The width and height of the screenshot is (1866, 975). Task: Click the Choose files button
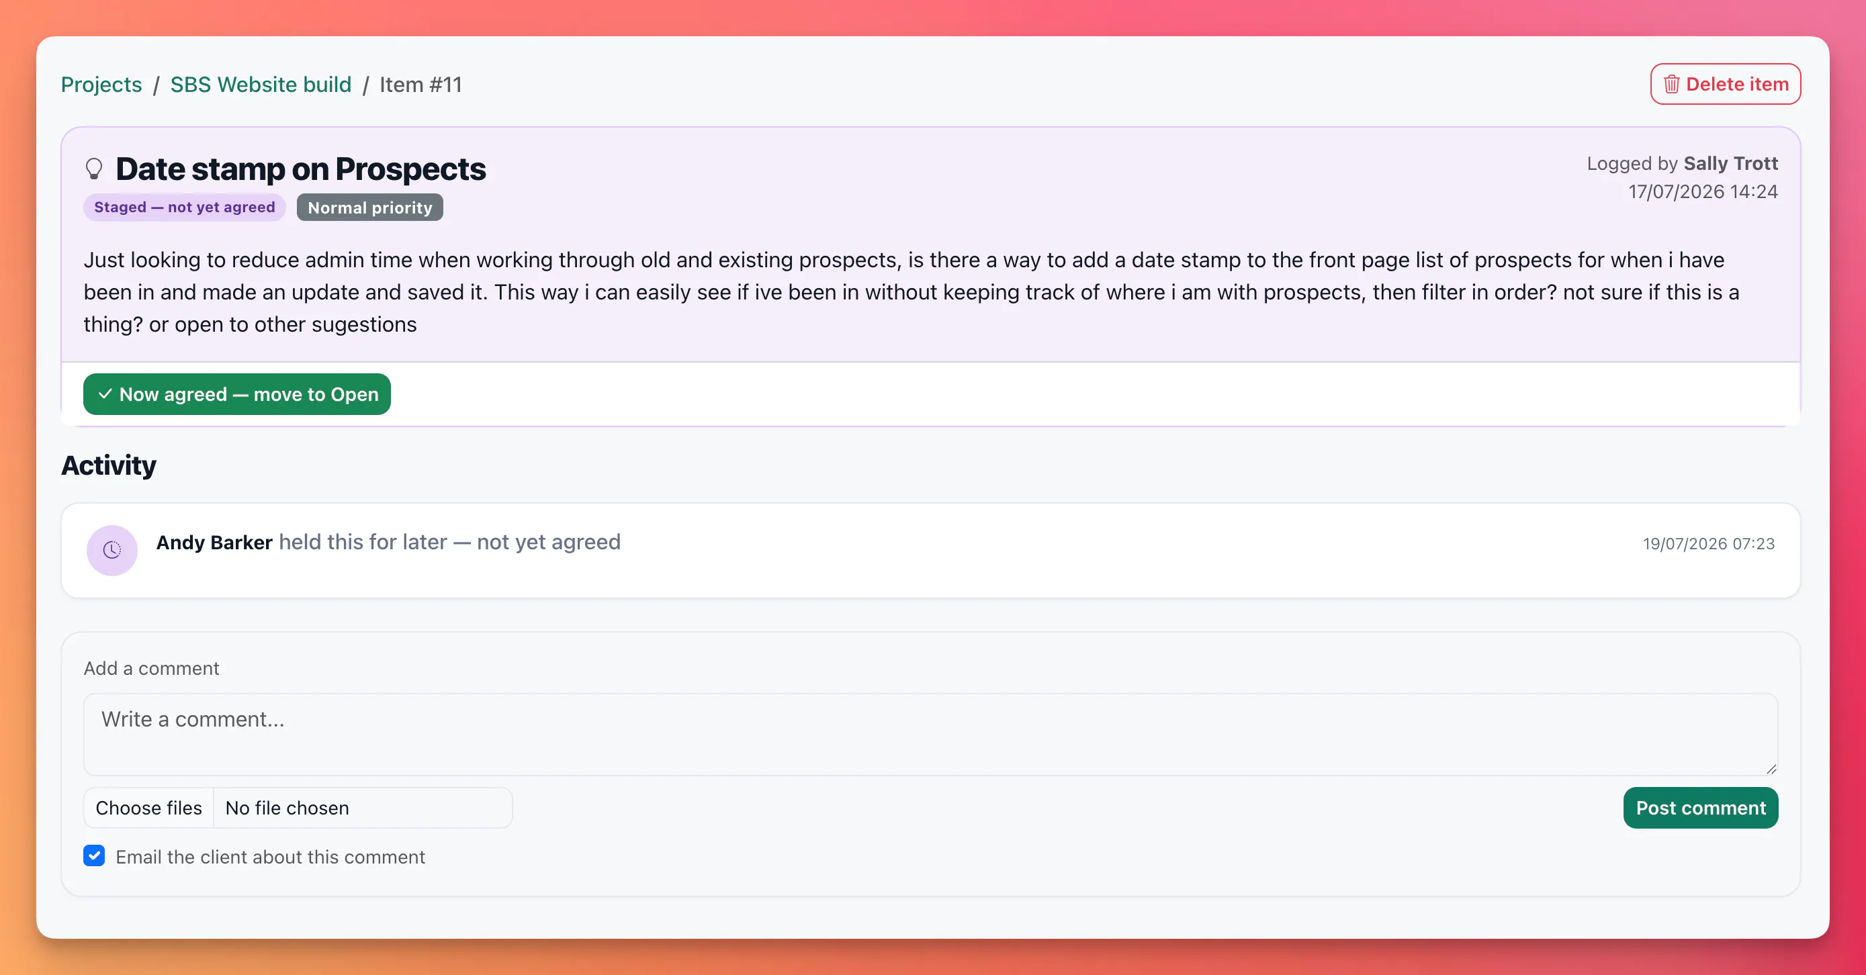click(148, 808)
